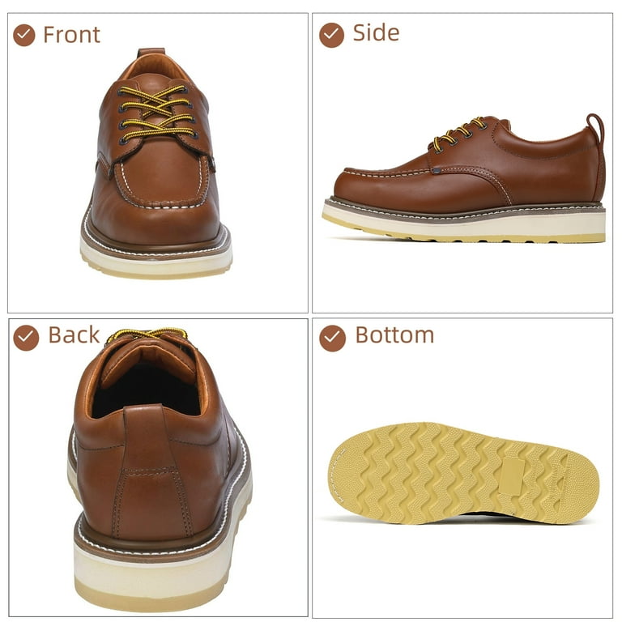
Task: Select the Side label text
Action: point(376,32)
